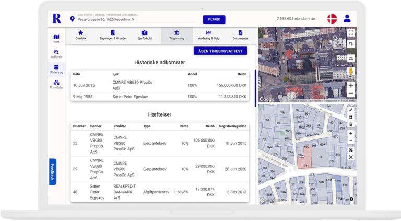Click the user profile icon

tap(347, 19)
